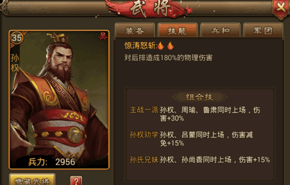290x185 pixels.
Task: Click the 组合技 section header
Action: pyautogui.click(x=200, y=97)
